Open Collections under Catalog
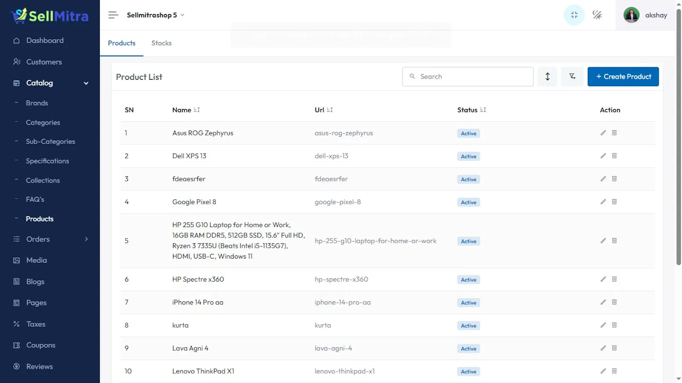 [43, 181]
